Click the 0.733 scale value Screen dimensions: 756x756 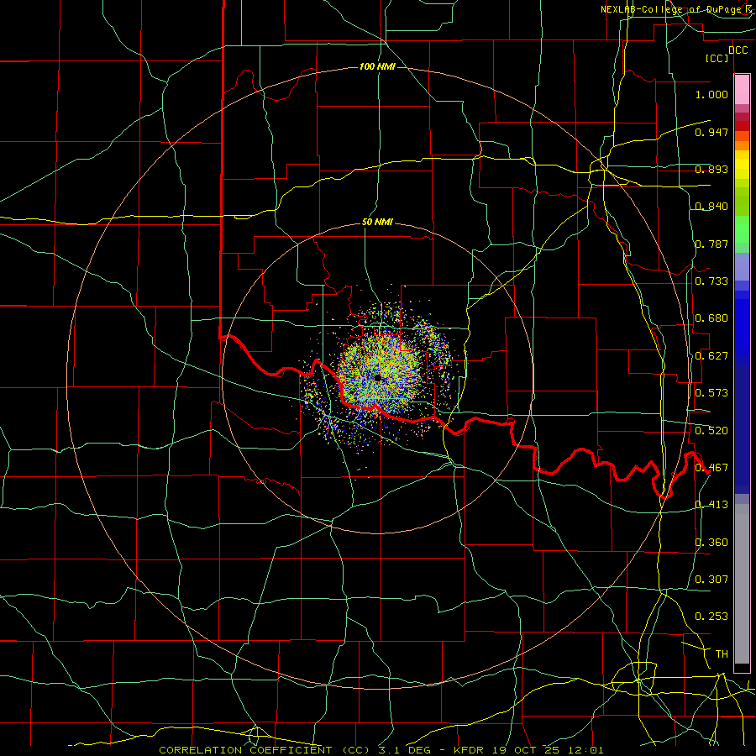pyautogui.click(x=711, y=281)
